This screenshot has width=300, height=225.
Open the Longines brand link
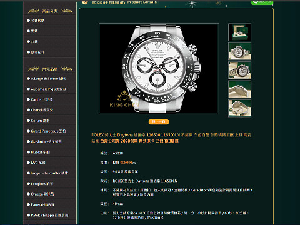pos(42,184)
